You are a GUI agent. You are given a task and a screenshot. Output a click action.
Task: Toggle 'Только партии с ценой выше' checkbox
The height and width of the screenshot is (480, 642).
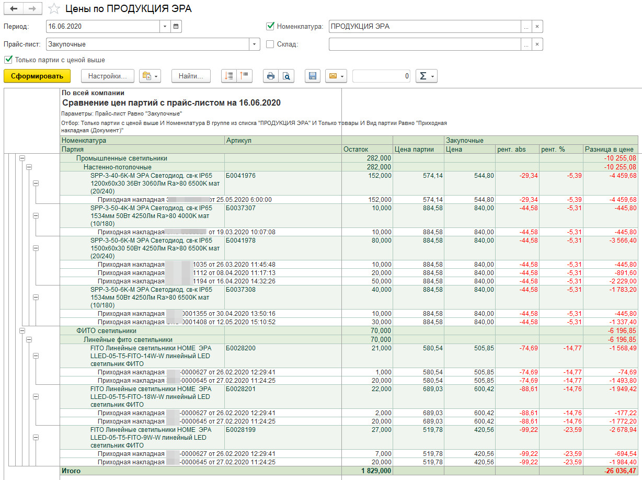click(8, 60)
